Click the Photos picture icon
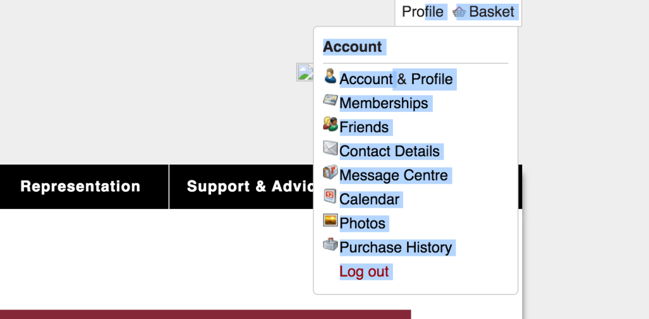The width and height of the screenshot is (649, 319). (x=330, y=220)
